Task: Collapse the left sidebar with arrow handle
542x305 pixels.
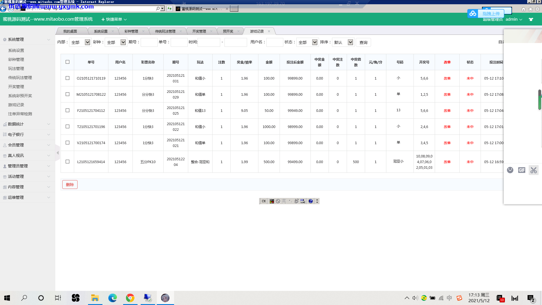Action: coord(58,153)
